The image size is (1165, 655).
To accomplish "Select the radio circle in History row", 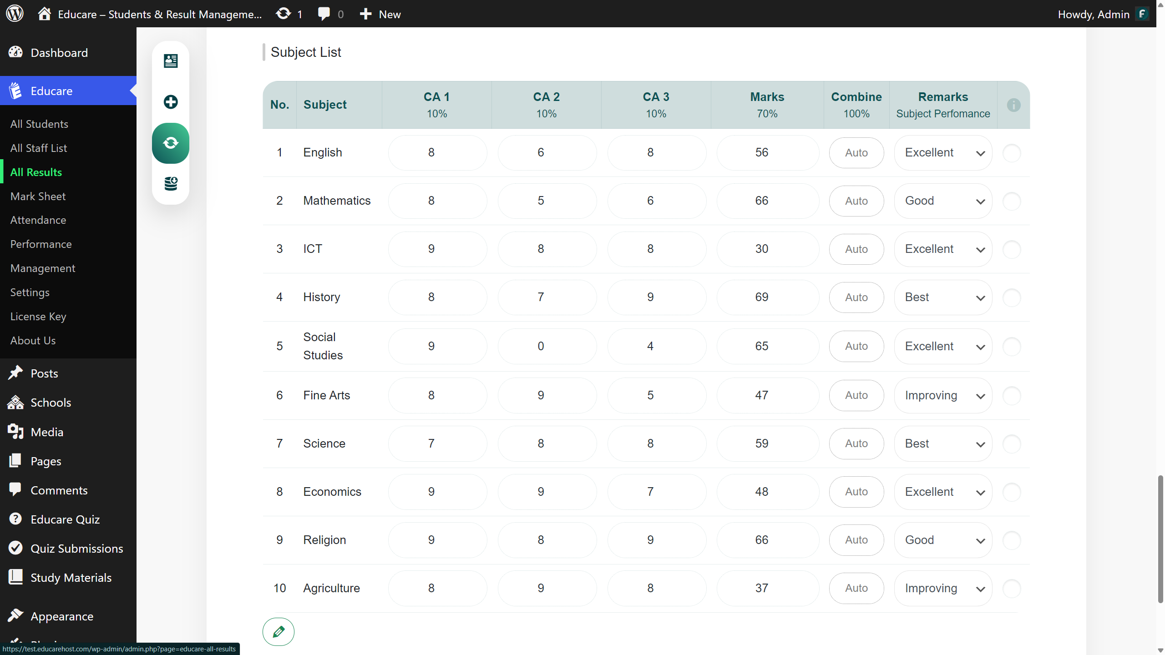I will point(1012,297).
